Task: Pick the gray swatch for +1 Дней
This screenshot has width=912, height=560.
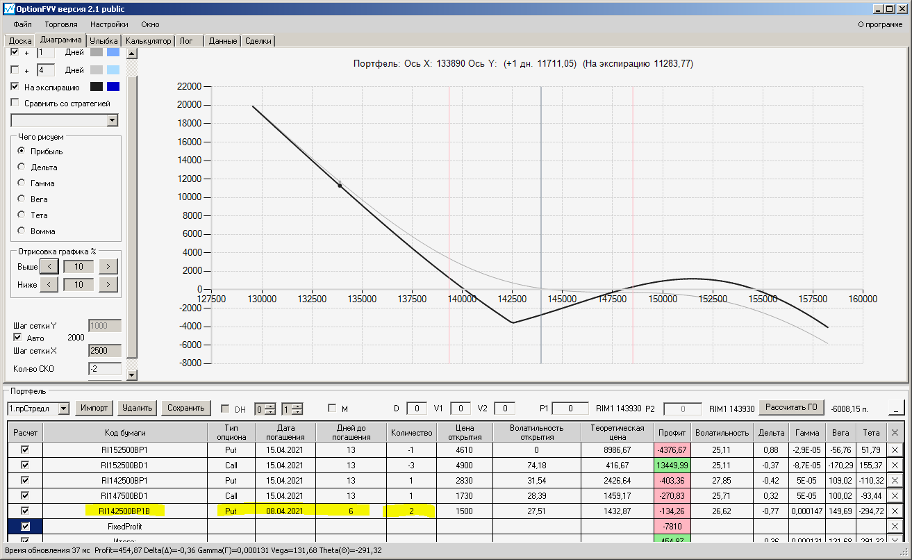Action: pos(97,52)
